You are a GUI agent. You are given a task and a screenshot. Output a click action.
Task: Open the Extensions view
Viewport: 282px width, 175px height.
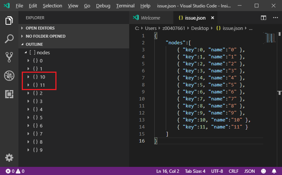coord(9,94)
